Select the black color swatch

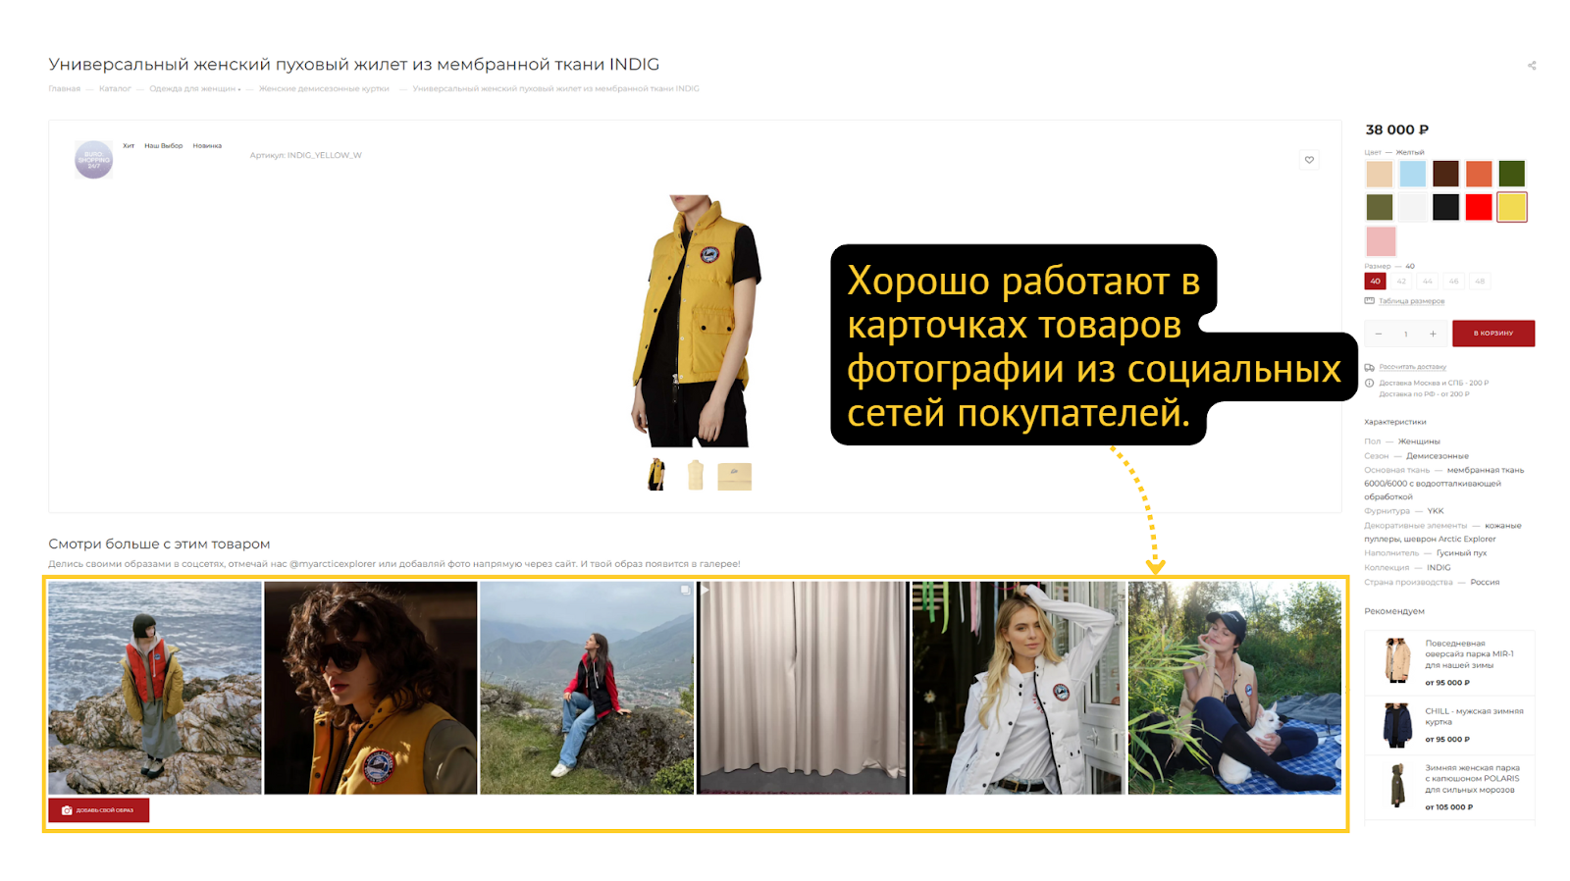click(1445, 207)
